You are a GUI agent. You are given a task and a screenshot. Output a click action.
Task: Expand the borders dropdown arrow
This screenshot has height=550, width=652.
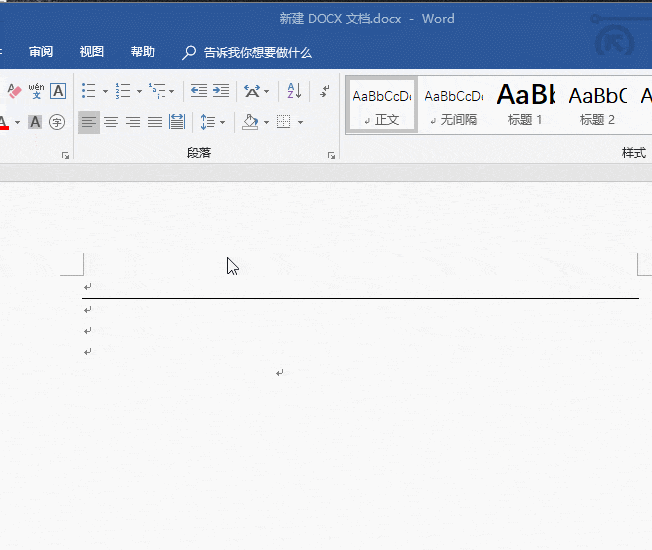tap(300, 122)
